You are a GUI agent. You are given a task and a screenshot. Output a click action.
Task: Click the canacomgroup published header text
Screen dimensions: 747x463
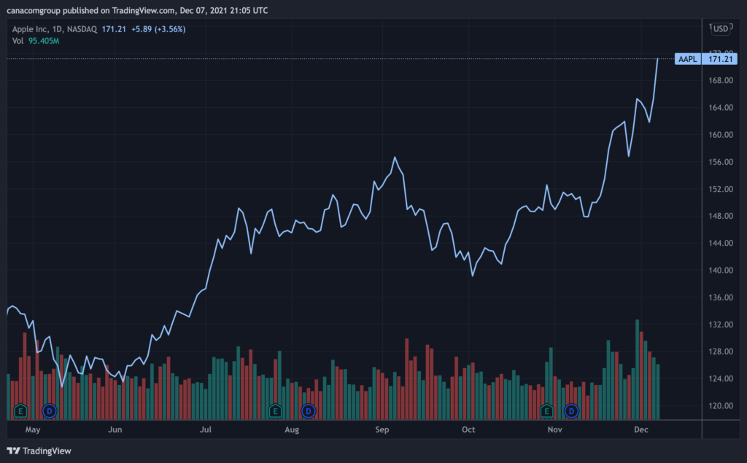point(137,10)
